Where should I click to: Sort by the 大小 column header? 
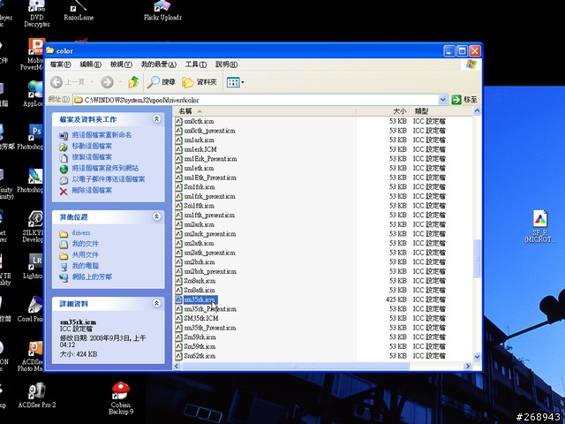[383, 111]
